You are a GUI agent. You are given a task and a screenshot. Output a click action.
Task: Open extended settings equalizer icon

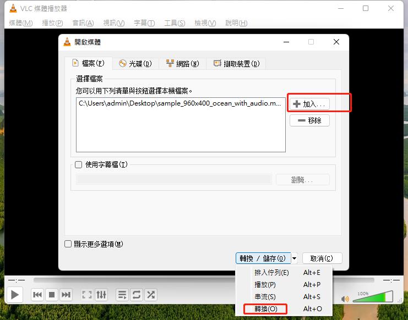(101, 295)
